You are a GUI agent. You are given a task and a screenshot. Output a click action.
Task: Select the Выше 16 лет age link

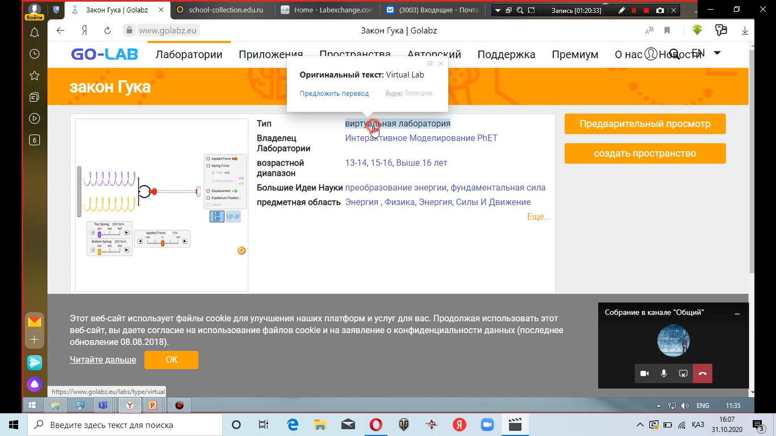[422, 163]
